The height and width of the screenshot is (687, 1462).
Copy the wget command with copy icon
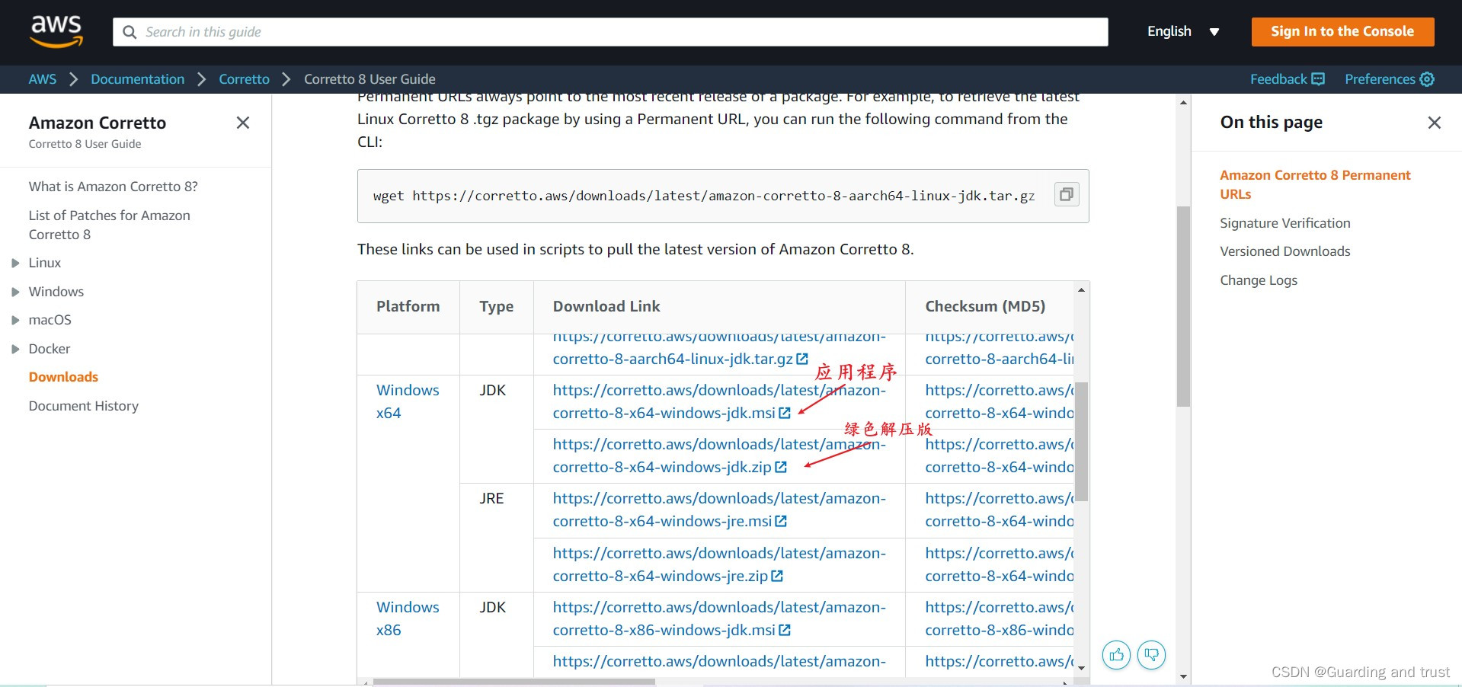coord(1067,194)
